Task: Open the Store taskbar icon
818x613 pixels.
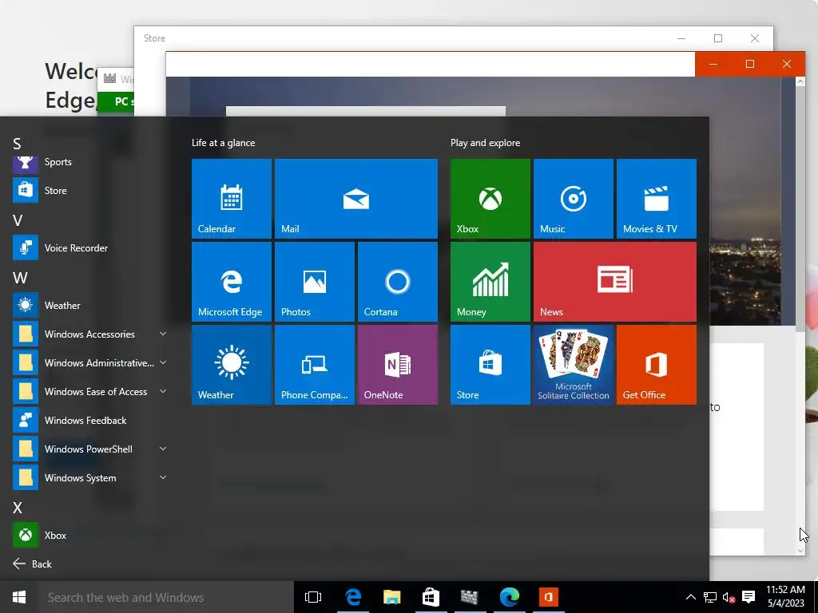Action: 431,597
